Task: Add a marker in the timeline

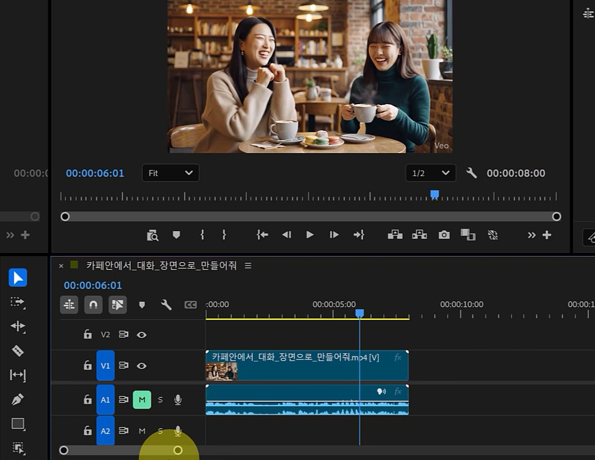Action: (142, 305)
